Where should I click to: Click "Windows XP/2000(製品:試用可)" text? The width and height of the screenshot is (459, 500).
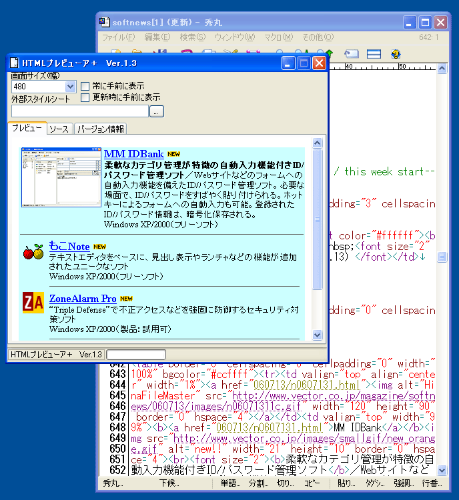(x=110, y=329)
